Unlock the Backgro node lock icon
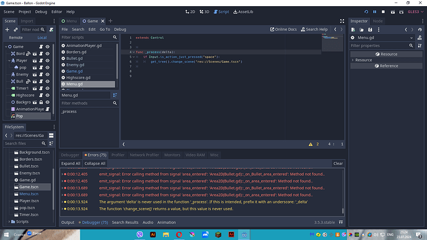This screenshot has width=427, height=240. click(x=41, y=102)
